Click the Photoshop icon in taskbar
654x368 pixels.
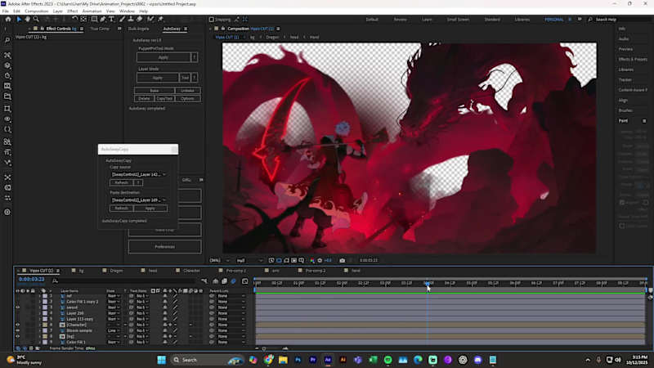[298, 360]
